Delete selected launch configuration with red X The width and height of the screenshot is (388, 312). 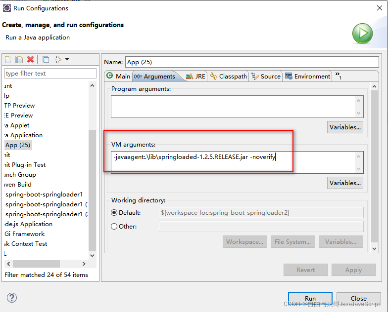point(31,59)
